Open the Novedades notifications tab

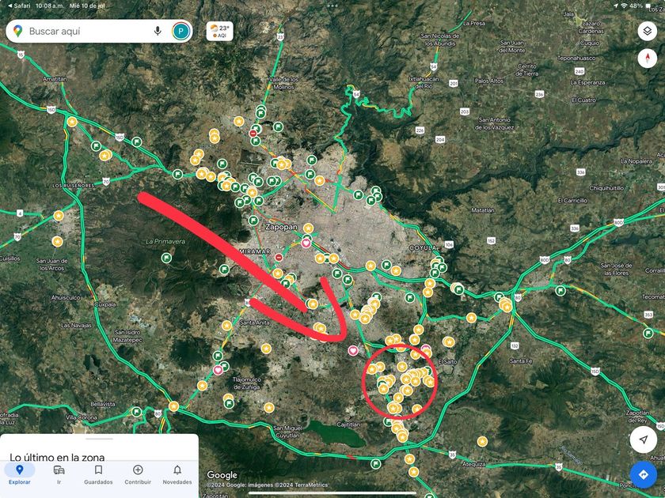tap(177, 475)
